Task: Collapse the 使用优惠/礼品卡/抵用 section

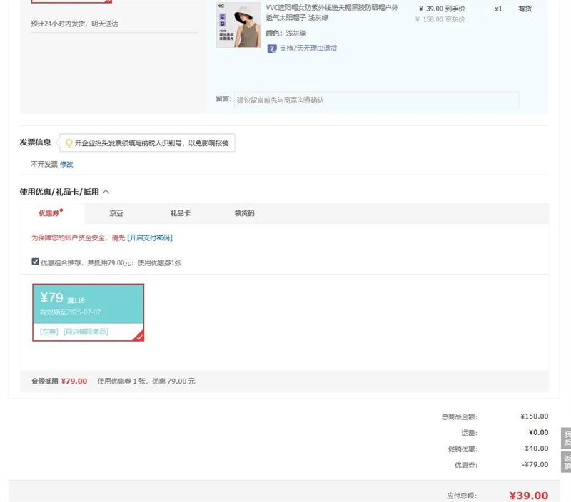Action: pyautogui.click(x=106, y=192)
